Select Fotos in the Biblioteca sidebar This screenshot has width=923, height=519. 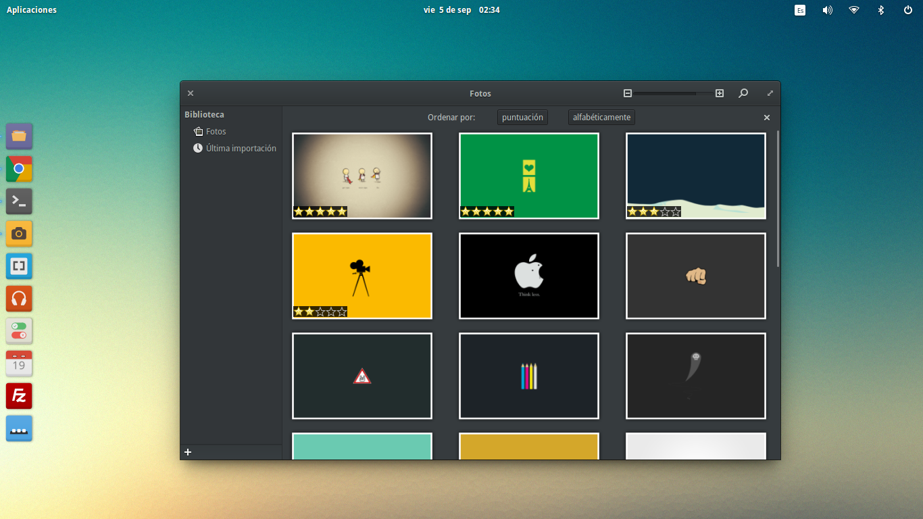pos(209,132)
